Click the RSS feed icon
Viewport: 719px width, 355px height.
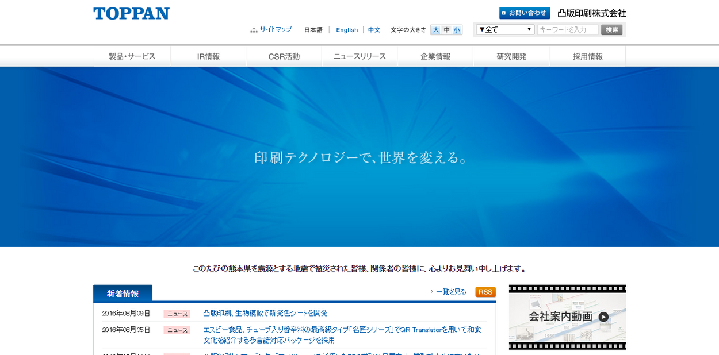click(x=485, y=292)
